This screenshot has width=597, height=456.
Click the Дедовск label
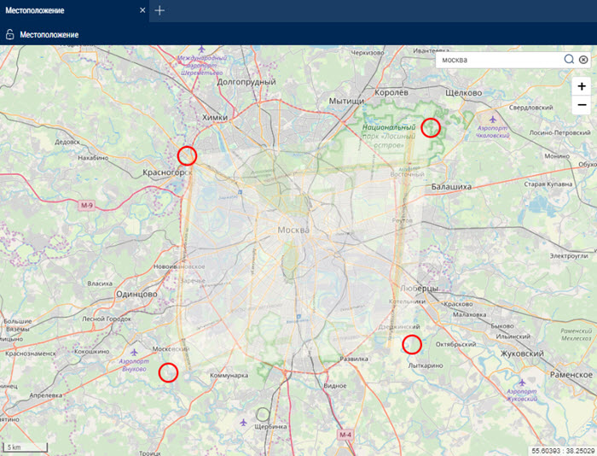pos(67,143)
